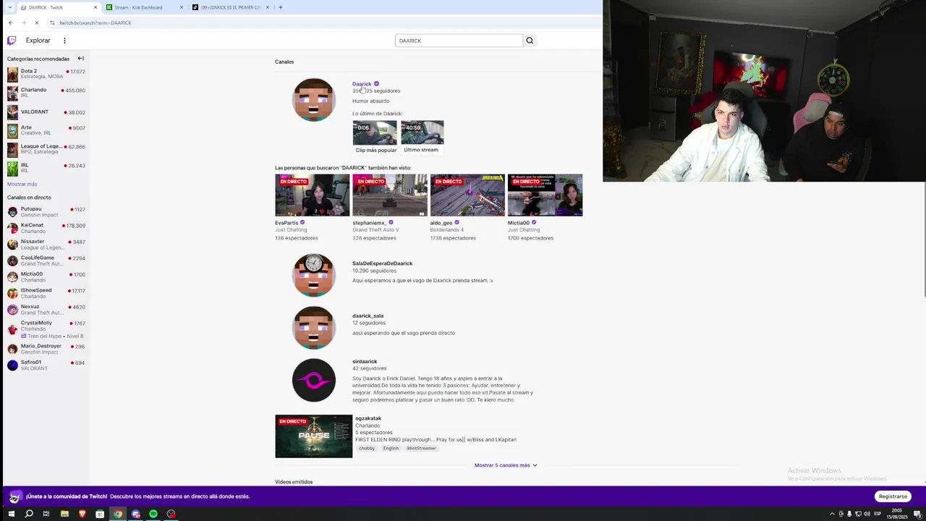Open EvaPartis live stream thumbnail
Screen dimensions: 926x521
pos(312,195)
